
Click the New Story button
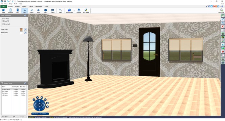click(x=5, y=117)
